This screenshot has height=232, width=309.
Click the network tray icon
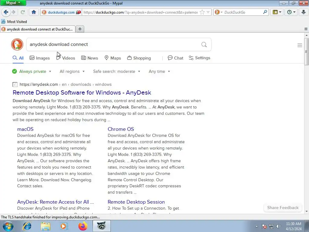tap(271, 226)
